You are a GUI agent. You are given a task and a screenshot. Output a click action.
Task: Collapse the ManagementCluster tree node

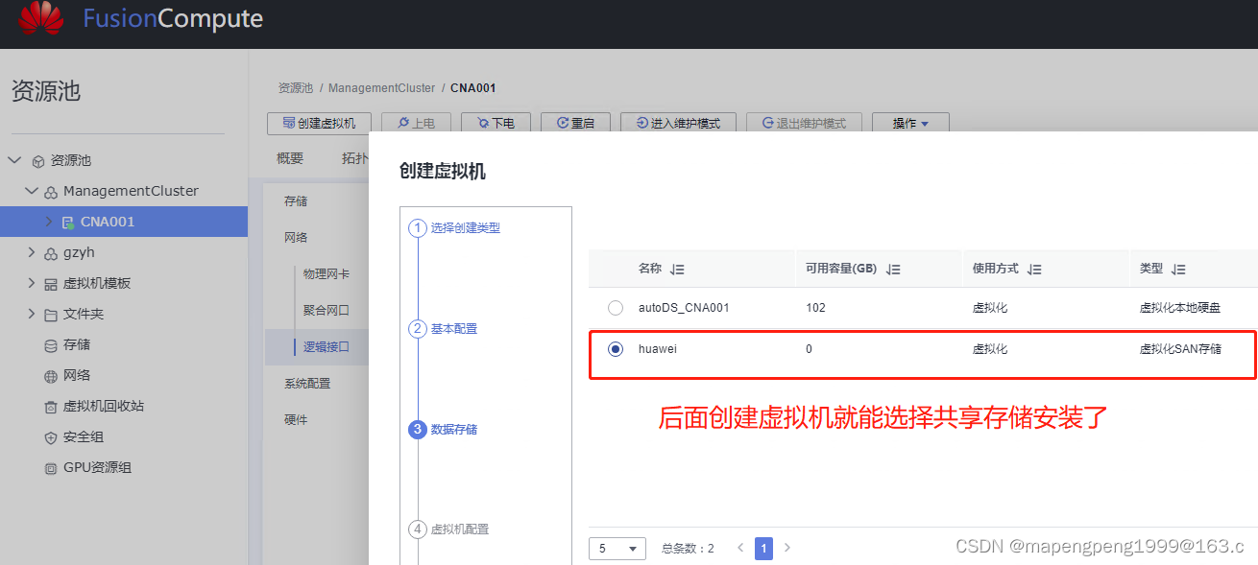(32, 191)
